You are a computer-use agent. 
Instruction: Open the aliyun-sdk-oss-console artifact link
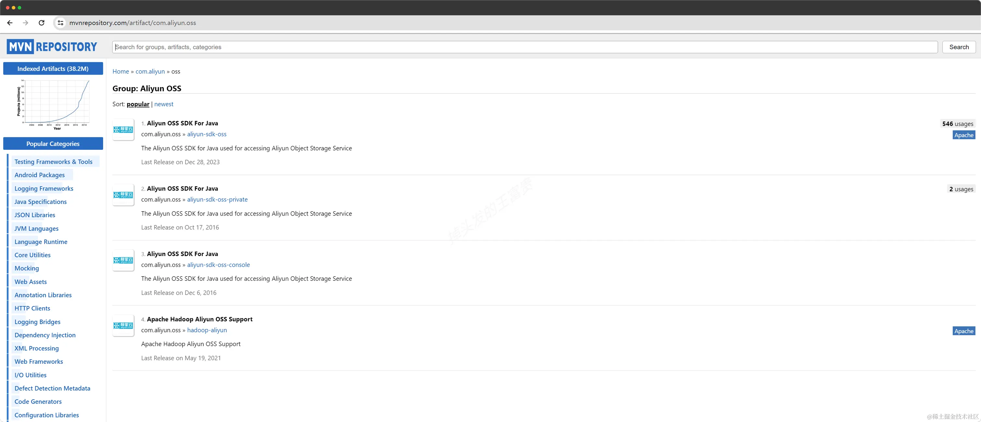pos(219,265)
